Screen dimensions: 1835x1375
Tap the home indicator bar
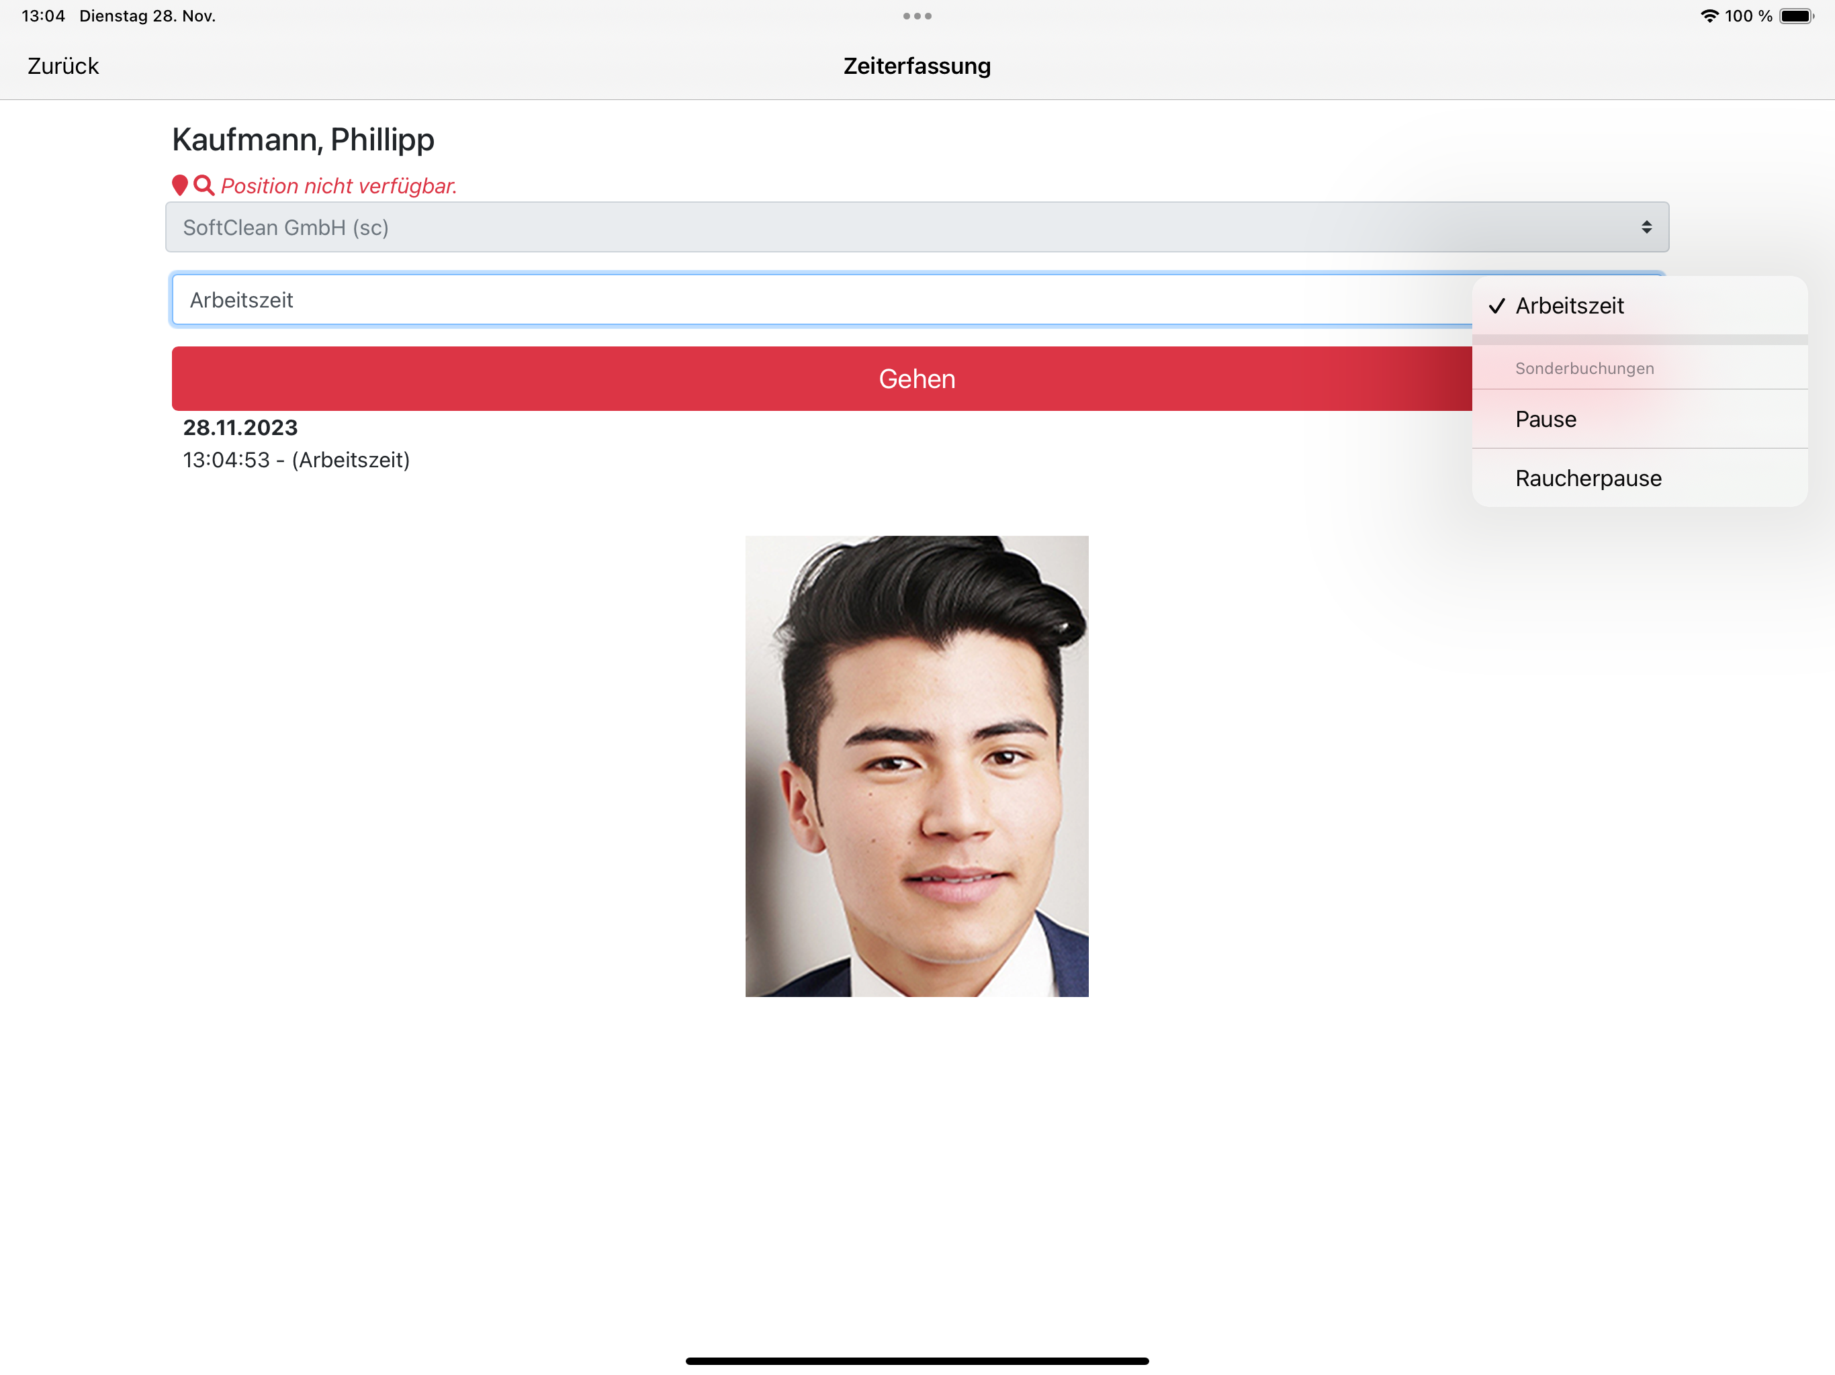coord(917,1361)
